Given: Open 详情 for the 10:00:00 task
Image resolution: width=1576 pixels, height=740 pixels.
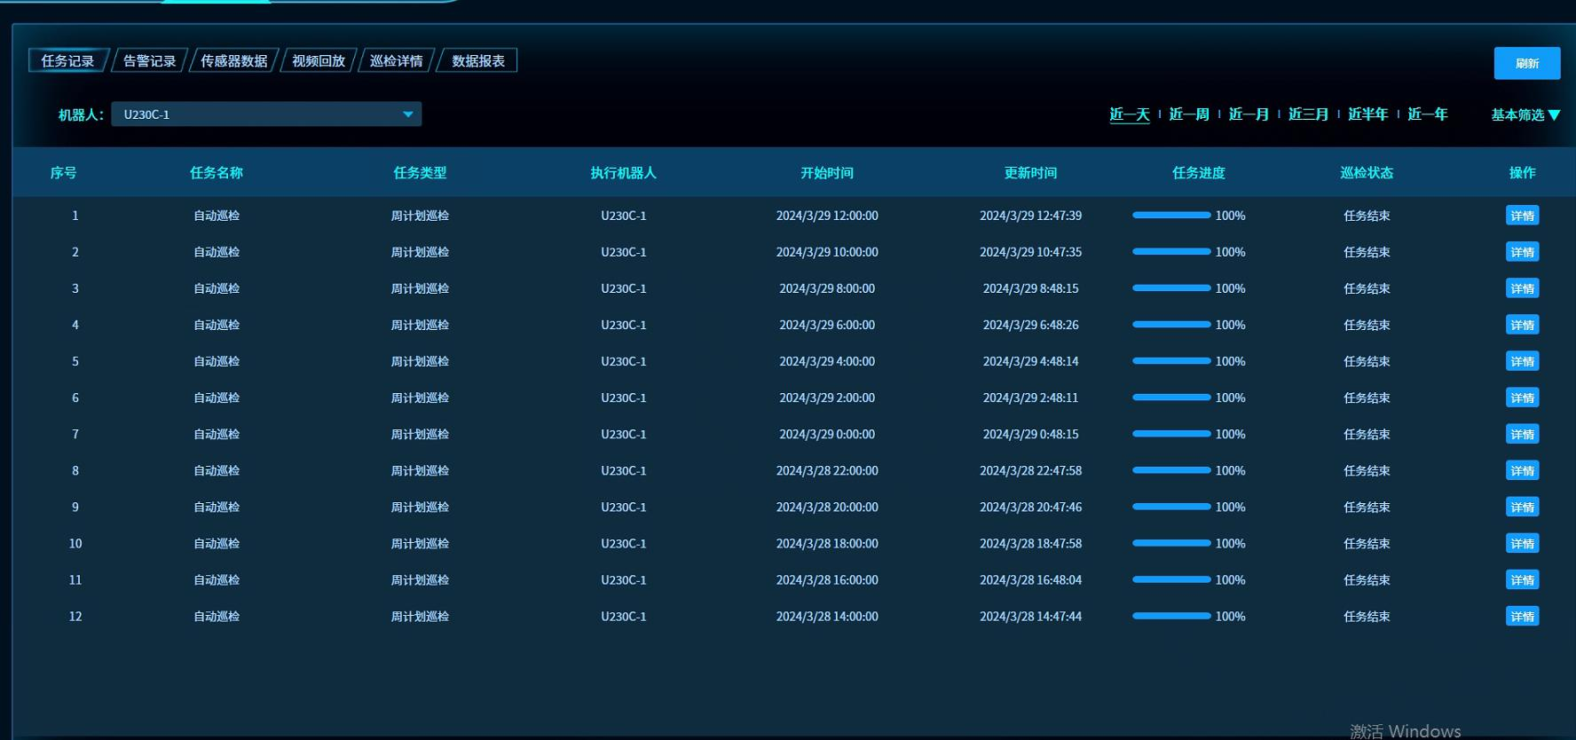Looking at the screenshot, I should pos(1522,252).
